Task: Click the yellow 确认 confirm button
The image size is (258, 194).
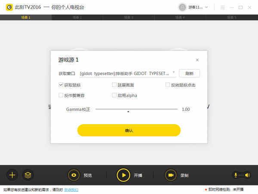Action: coord(129,130)
